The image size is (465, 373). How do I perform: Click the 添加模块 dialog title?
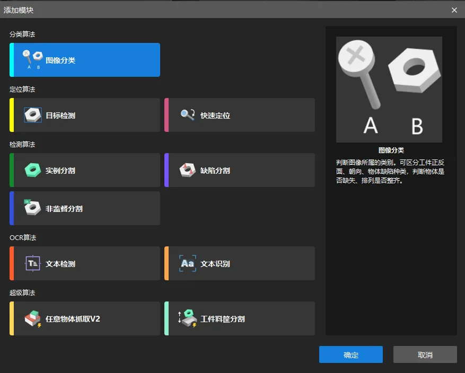point(19,10)
